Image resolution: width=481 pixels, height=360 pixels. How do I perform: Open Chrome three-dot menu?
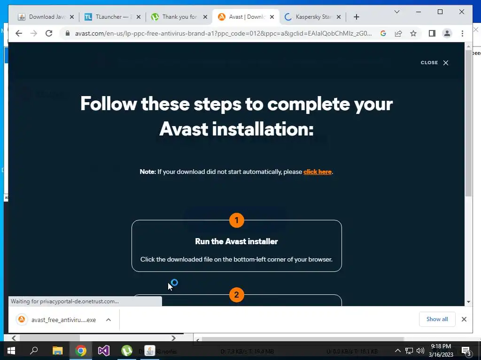click(x=462, y=33)
